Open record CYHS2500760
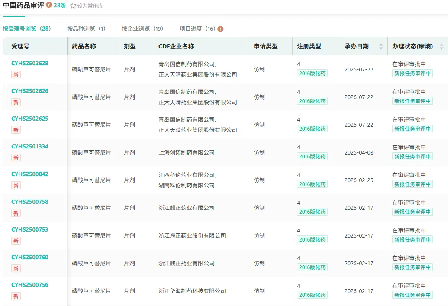 click(30, 257)
